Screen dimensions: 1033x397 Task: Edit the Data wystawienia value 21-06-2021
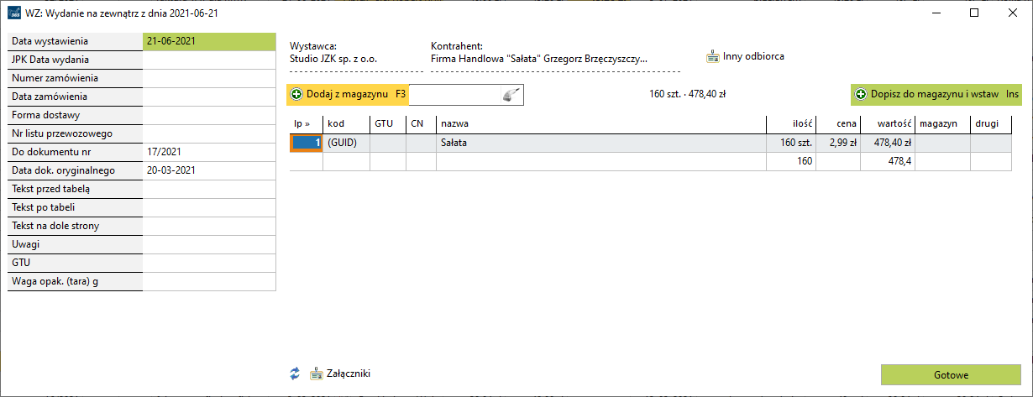(209, 41)
